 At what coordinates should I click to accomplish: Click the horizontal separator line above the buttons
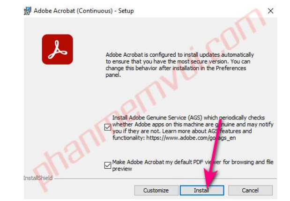click(x=165, y=179)
